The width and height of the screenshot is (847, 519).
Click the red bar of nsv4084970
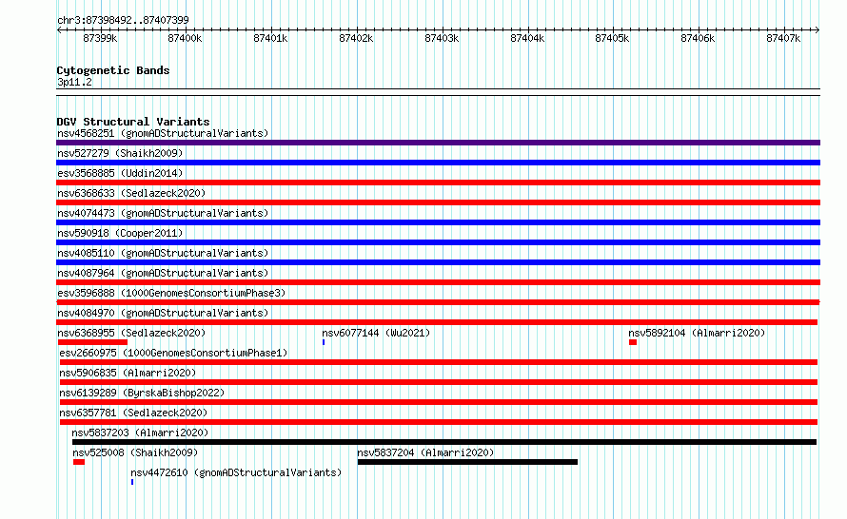[x=437, y=322]
